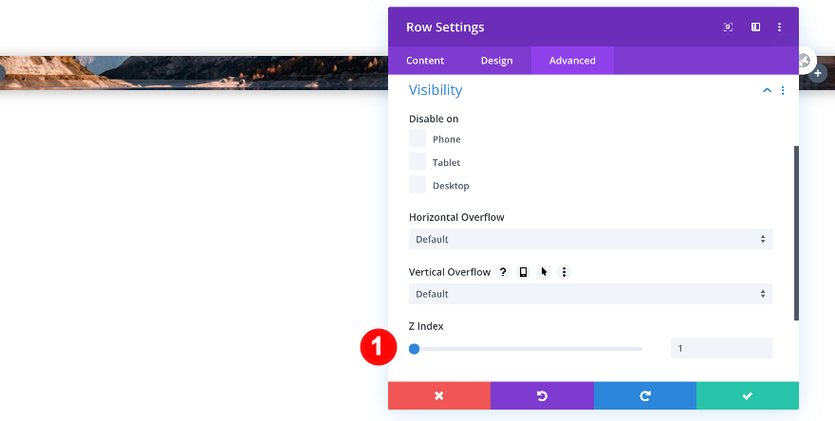Viewport: 835px width, 421px height.
Task: Open Horizontal Overflow dropdown
Action: point(590,239)
